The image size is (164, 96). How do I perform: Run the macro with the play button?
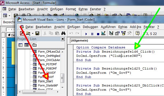(x=86, y=34)
